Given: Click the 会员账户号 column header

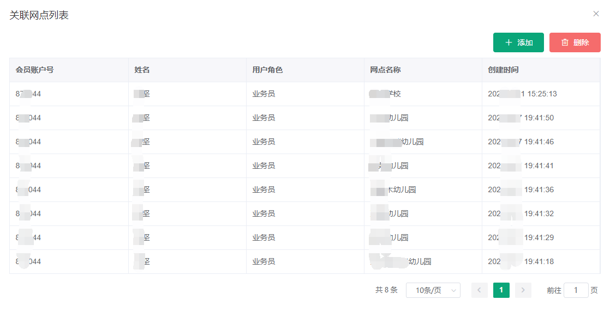Looking at the screenshot, I should (34, 70).
